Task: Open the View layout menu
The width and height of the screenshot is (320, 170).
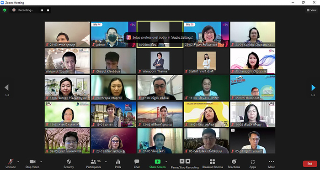Action: click(311, 10)
